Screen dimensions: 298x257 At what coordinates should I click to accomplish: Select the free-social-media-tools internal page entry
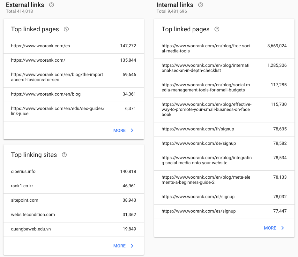pyautogui.click(x=224, y=49)
